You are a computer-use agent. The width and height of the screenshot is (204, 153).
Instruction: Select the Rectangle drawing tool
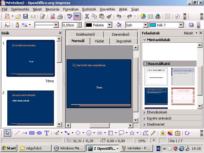[32, 133]
